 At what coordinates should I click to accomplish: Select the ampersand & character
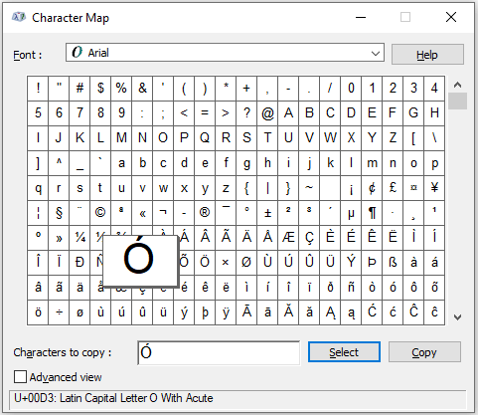coord(142,89)
